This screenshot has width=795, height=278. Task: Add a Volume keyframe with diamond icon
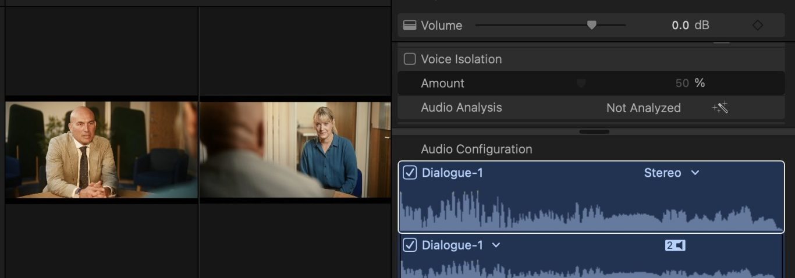pyautogui.click(x=757, y=25)
